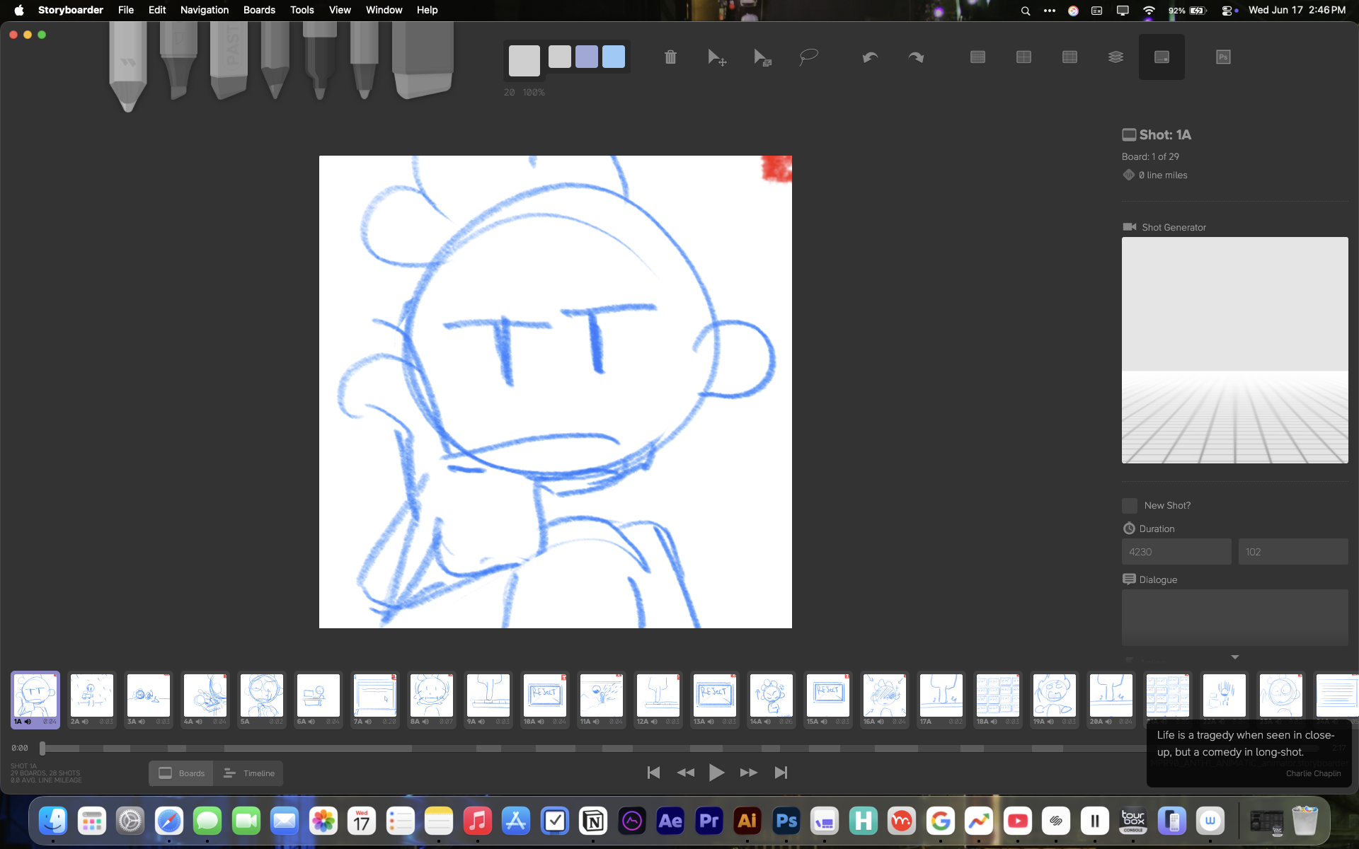Toggle the captions display button
Screen dimensions: 1359x849
pyautogui.click(x=1162, y=57)
